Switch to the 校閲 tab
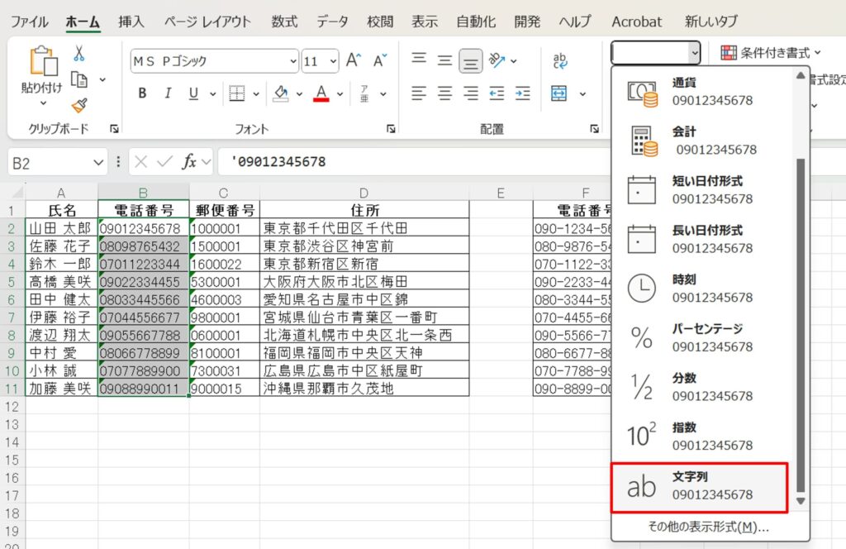 (x=380, y=21)
